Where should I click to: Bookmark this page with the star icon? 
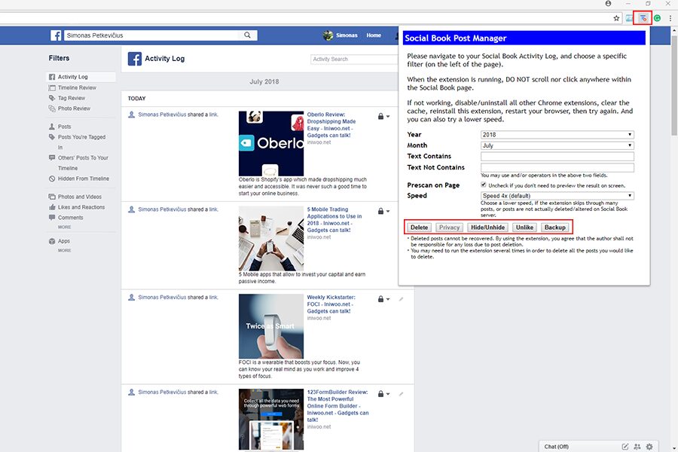pyautogui.click(x=616, y=18)
